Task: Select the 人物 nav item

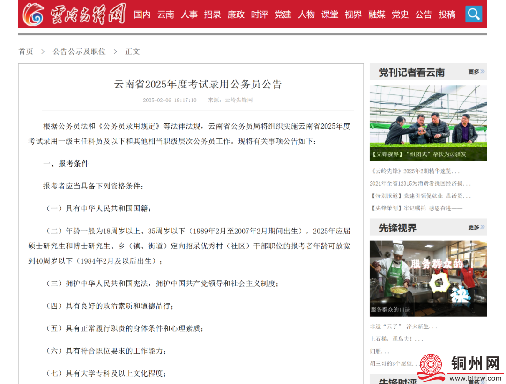Action: (x=306, y=14)
